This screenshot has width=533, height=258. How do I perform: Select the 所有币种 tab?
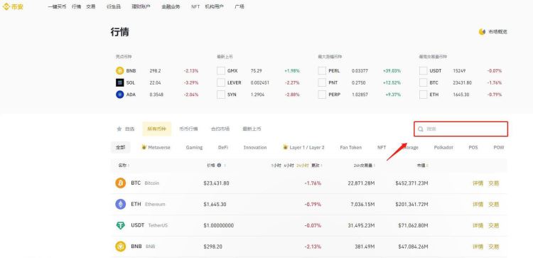click(157, 129)
